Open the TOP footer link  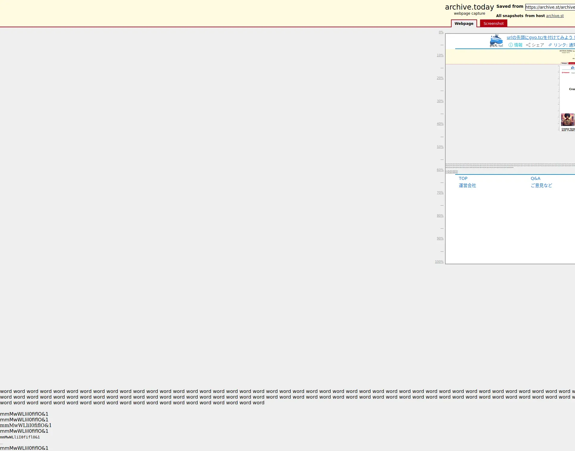click(463, 178)
